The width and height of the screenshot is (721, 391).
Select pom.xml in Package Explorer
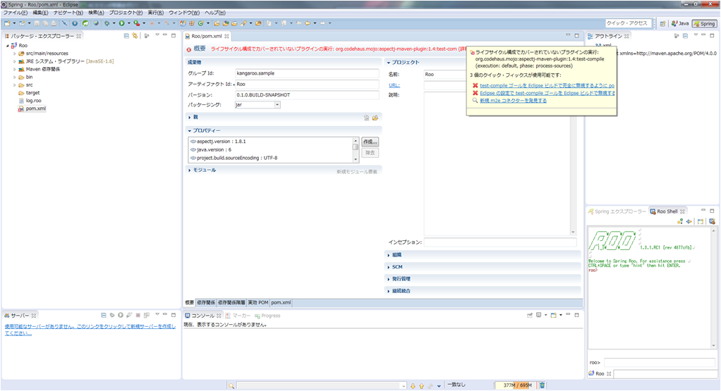[35, 108]
